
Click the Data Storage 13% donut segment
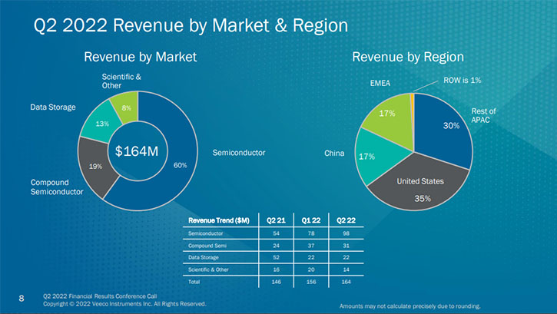tap(101, 124)
